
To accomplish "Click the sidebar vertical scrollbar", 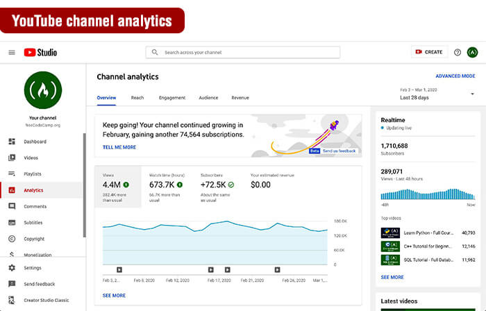I will pos(84,185).
